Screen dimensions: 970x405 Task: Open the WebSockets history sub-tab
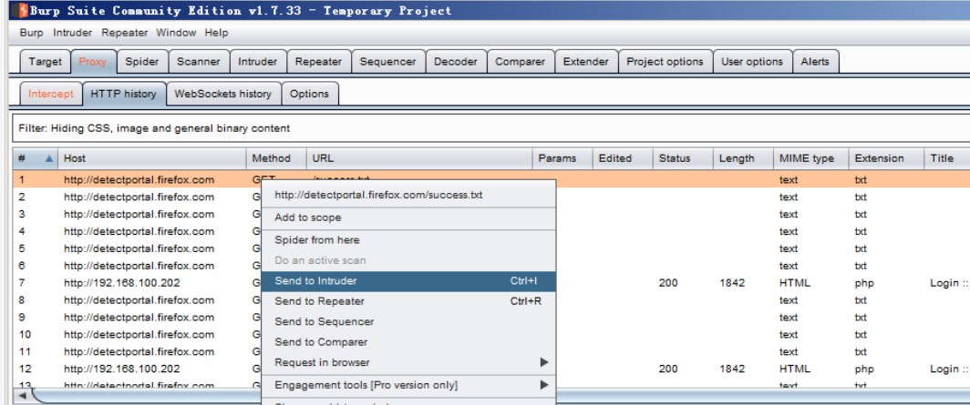coord(223,94)
